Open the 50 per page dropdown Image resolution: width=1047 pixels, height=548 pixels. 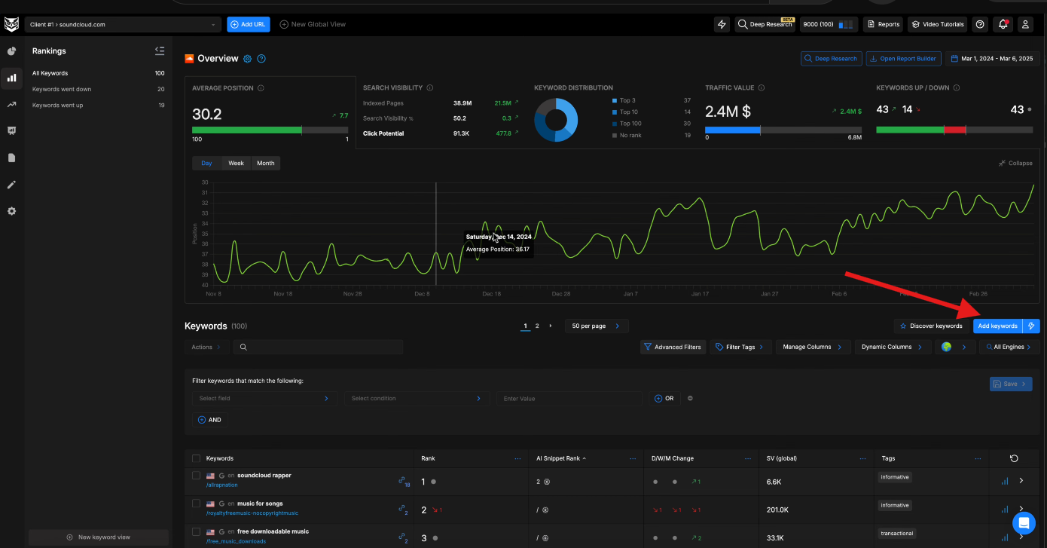coord(596,326)
